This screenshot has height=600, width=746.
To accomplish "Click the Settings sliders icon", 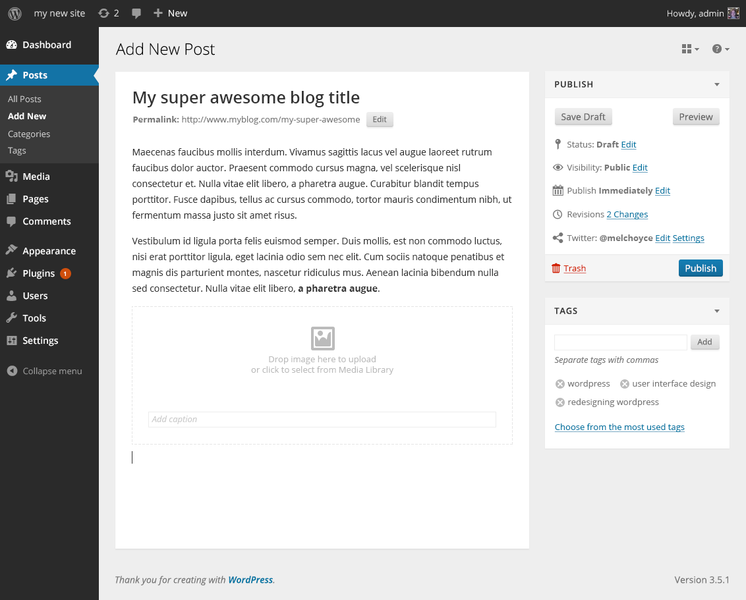I will tap(11, 341).
